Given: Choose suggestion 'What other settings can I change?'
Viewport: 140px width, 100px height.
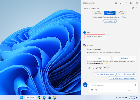Looking at the screenshot, I should click(x=122, y=78).
